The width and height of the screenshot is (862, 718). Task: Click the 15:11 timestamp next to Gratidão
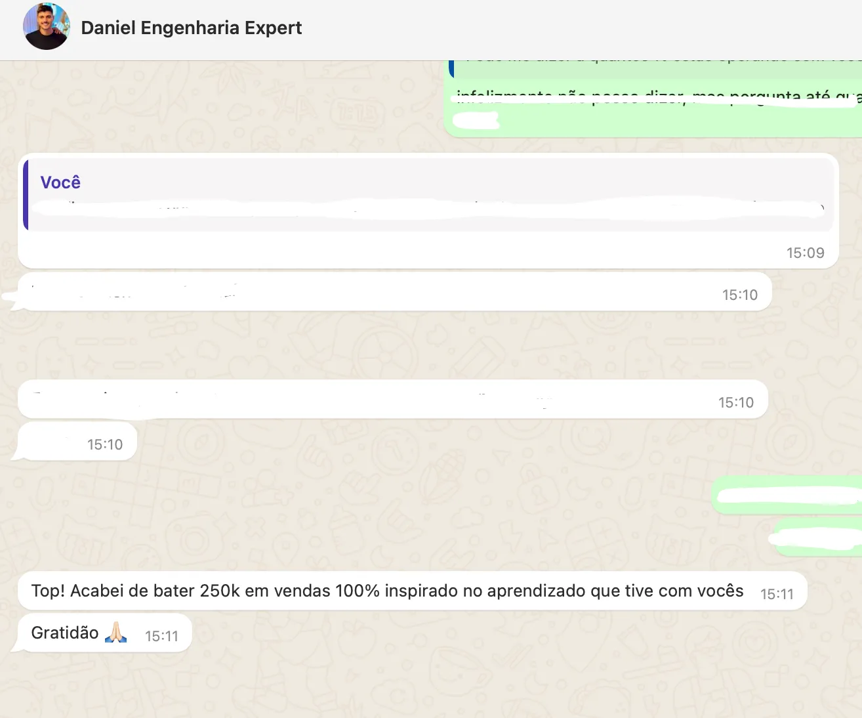(161, 636)
